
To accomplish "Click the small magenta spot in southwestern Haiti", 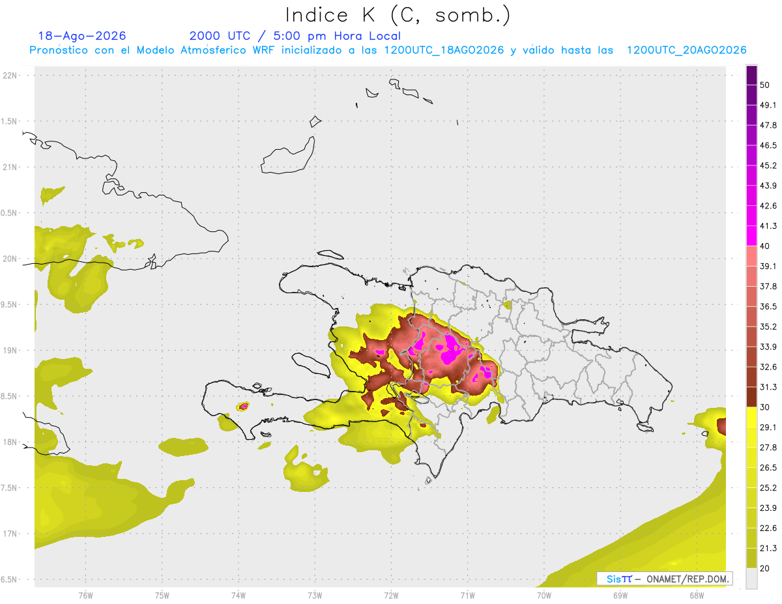I will [244, 406].
